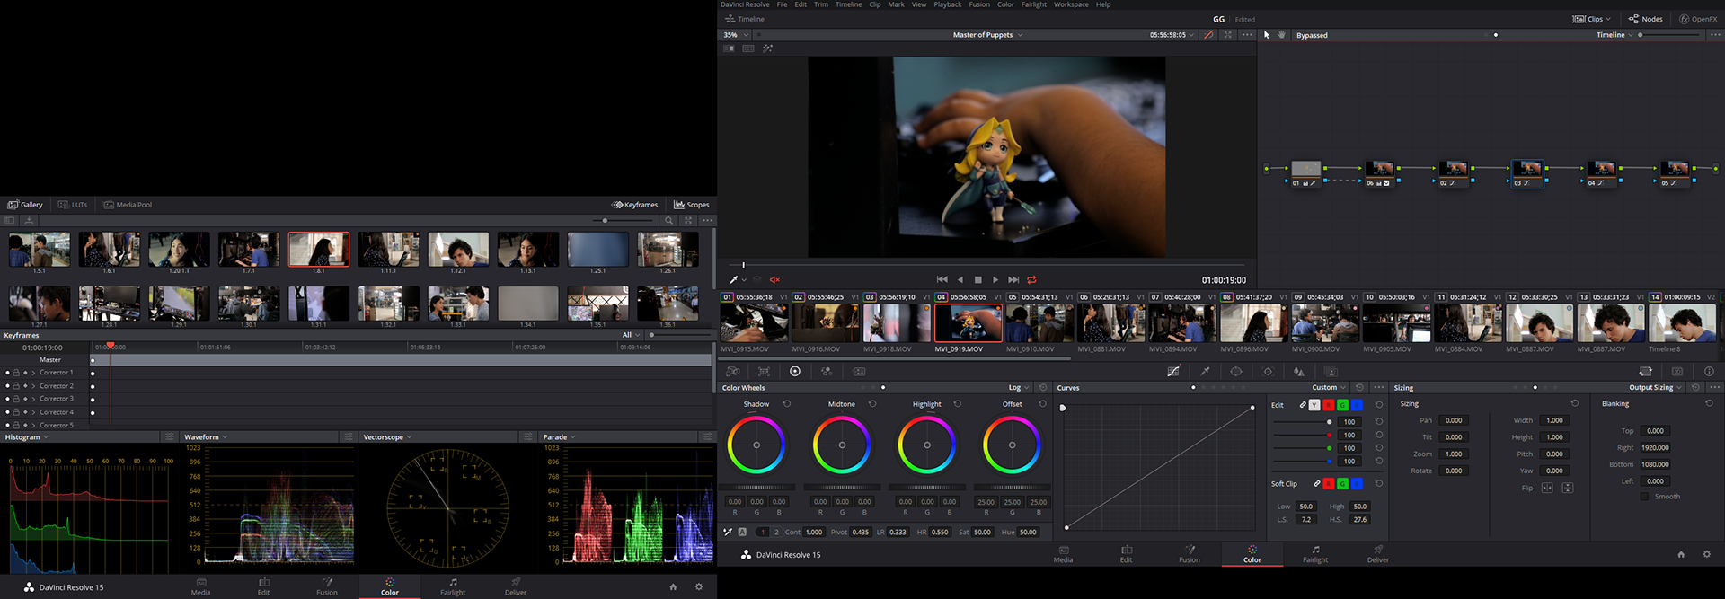Screen dimensions: 1725x599
Task: Reset the Midtone color wheel
Action: (872, 404)
